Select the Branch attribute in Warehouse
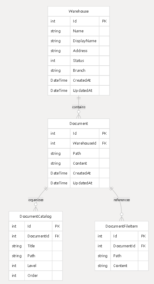154x284 pixels. [x=79, y=70]
